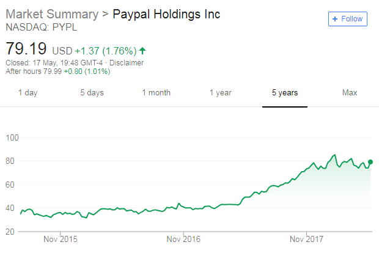379x253 pixels.
Task: Click the Paypal Holdings Inc title
Action: coord(166,14)
